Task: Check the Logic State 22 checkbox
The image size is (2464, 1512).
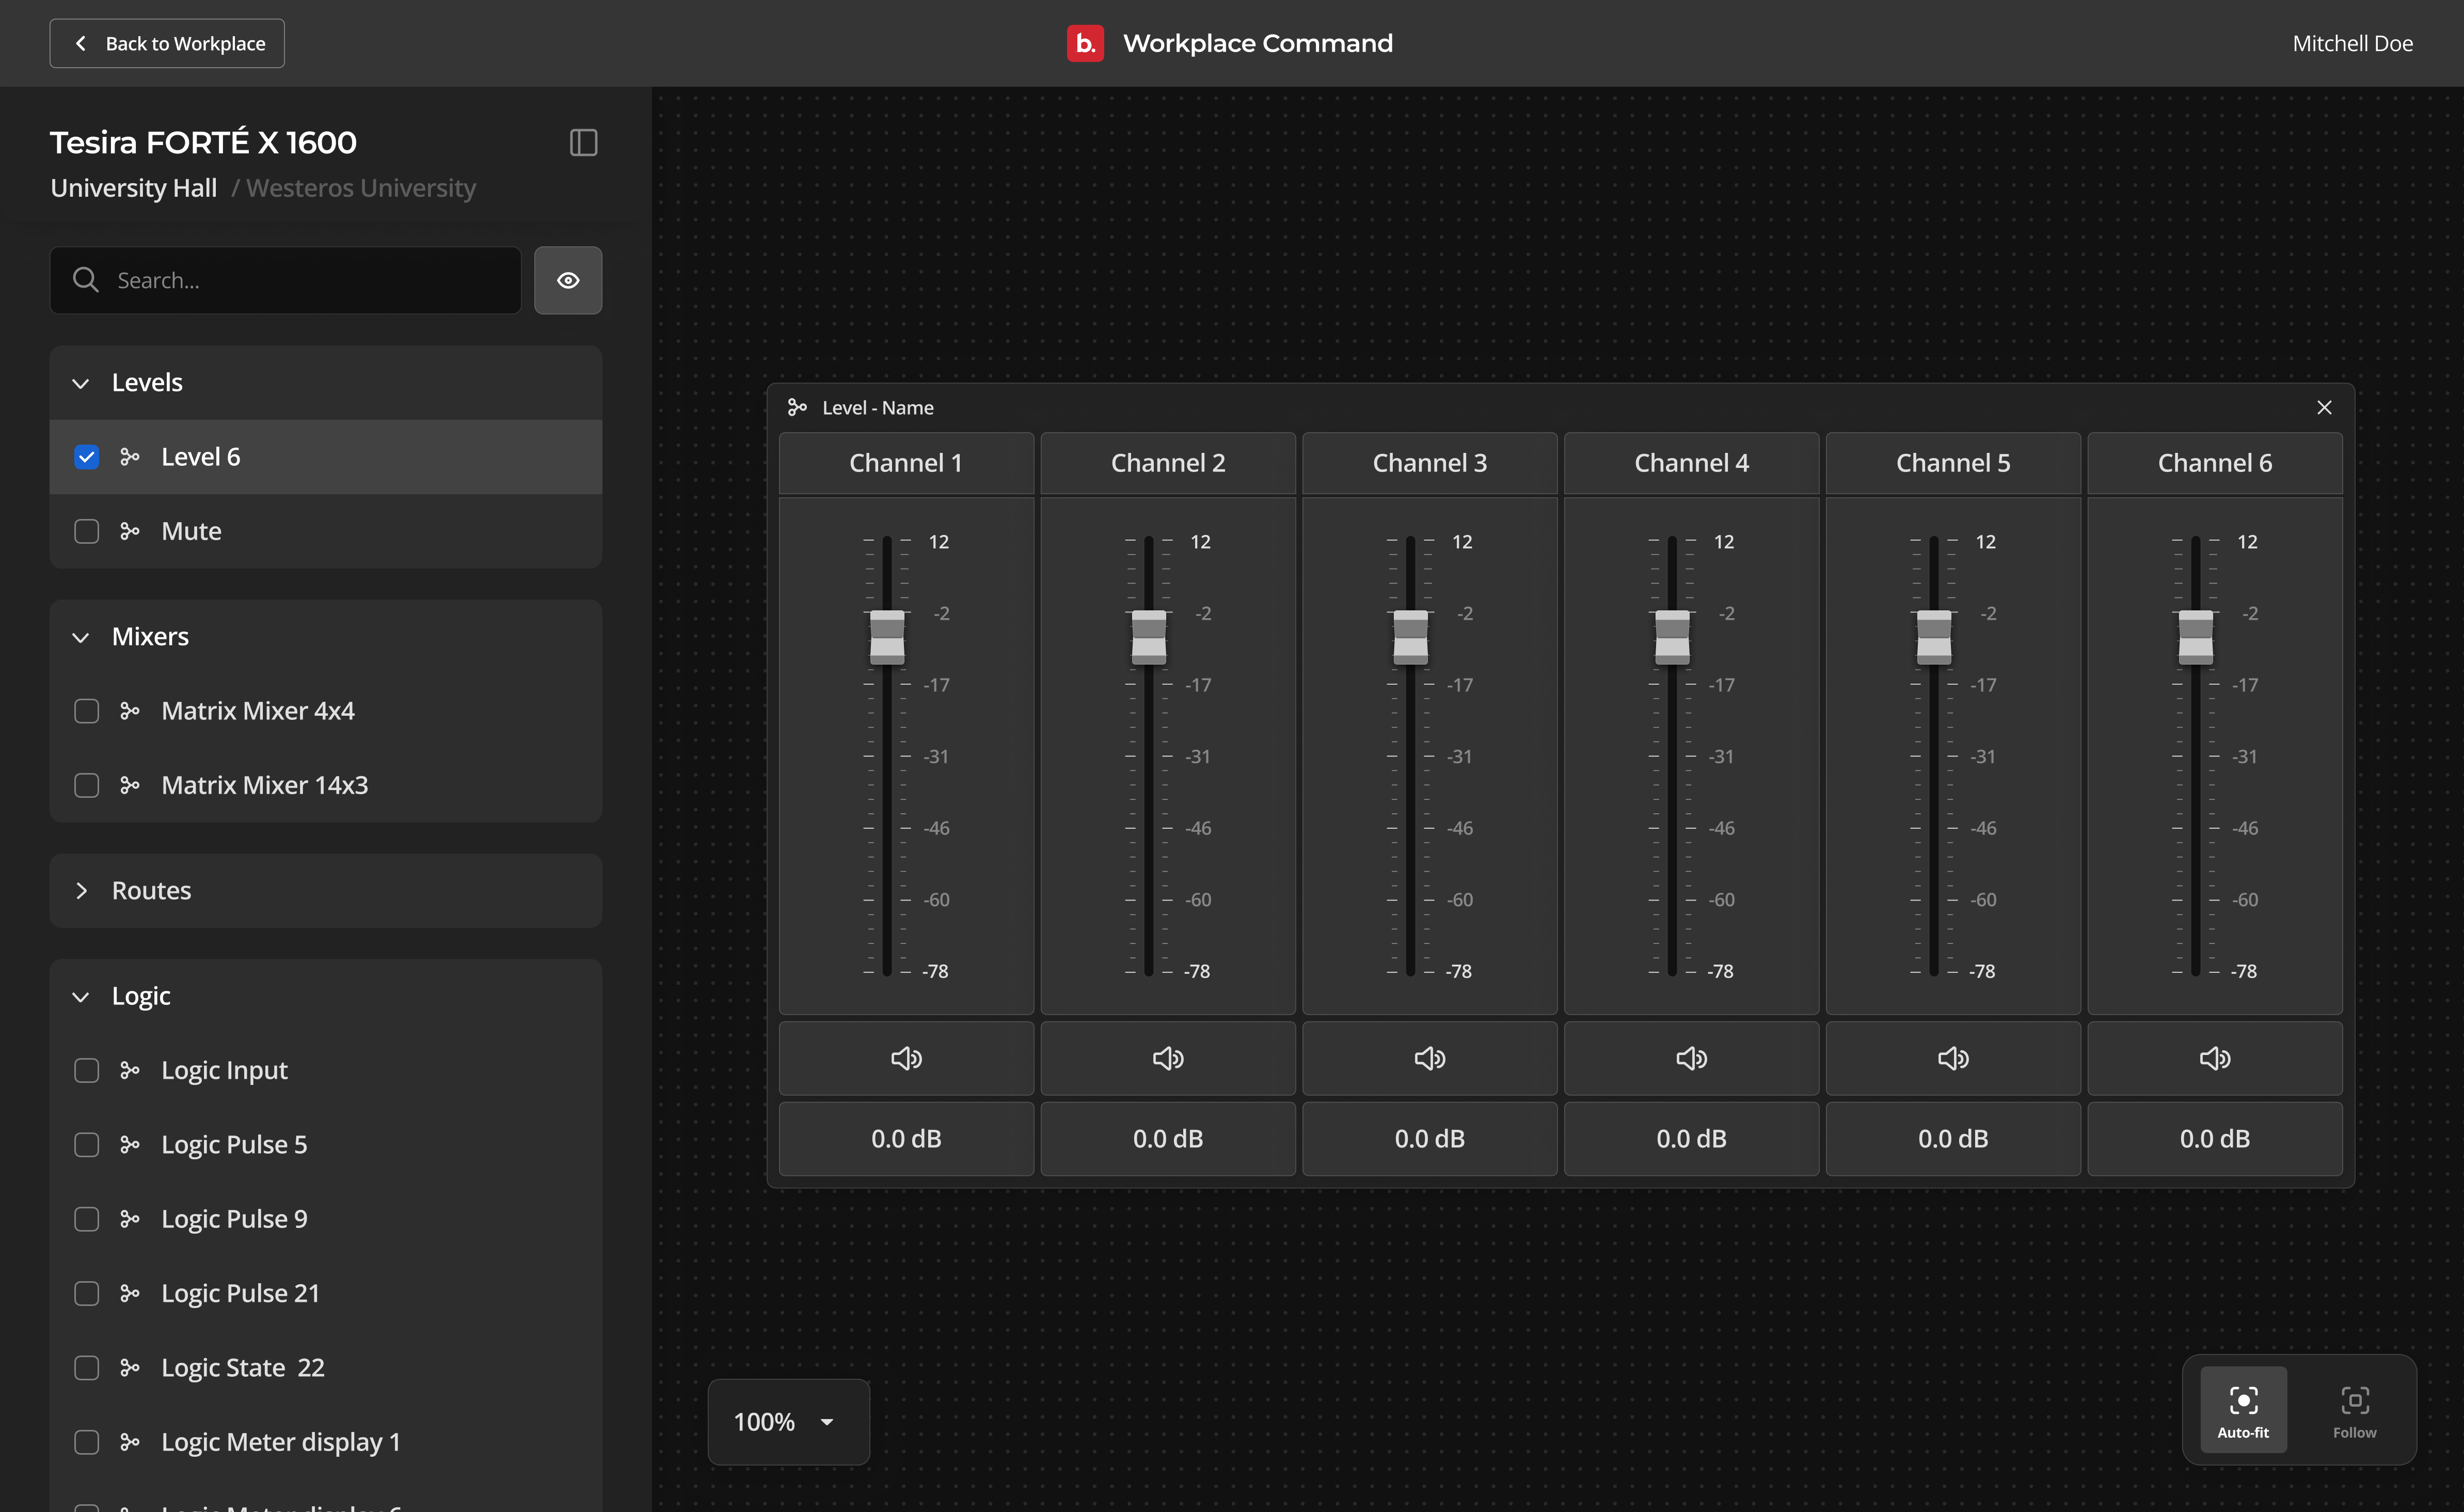Action: 87,1367
